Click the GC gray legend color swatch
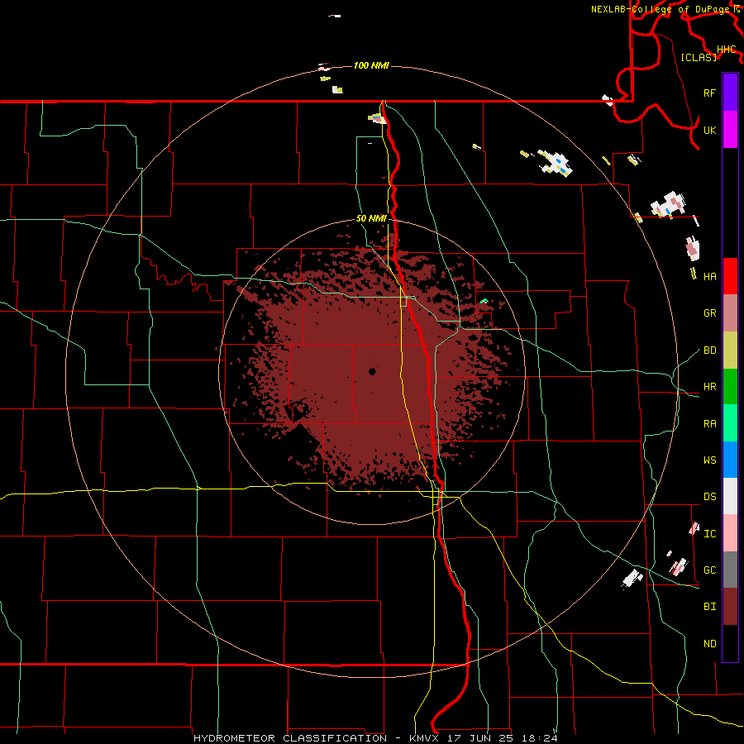744x744 pixels. click(x=730, y=570)
